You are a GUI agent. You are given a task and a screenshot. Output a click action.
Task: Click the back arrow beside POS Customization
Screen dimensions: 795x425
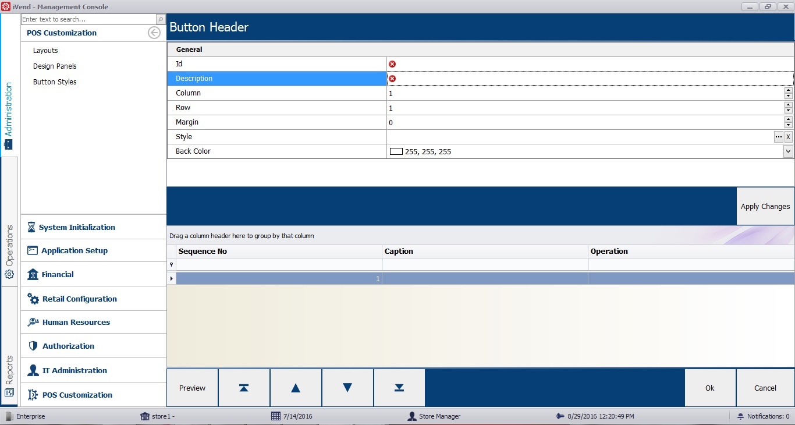[x=154, y=33]
